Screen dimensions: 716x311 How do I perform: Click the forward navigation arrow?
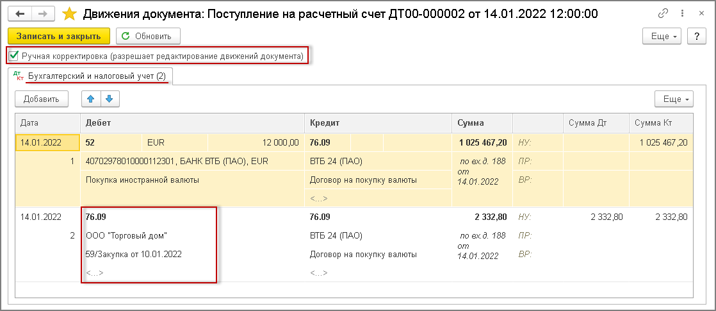pyautogui.click(x=42, y=13)
